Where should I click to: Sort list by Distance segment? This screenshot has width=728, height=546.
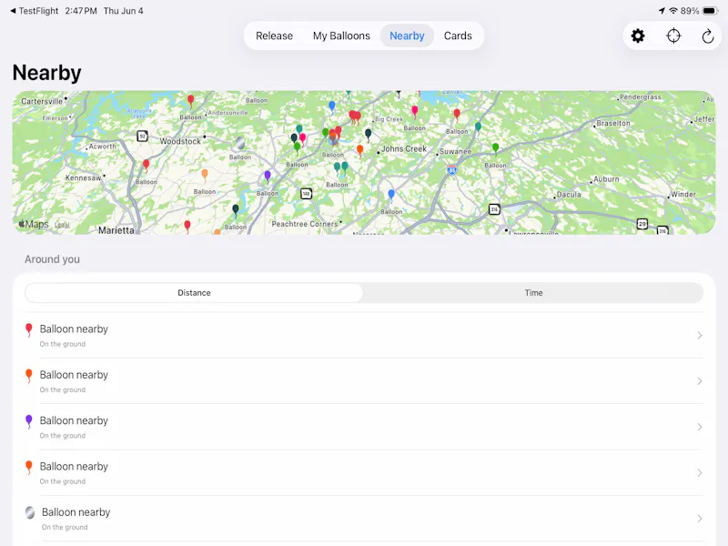pos(194,293)
